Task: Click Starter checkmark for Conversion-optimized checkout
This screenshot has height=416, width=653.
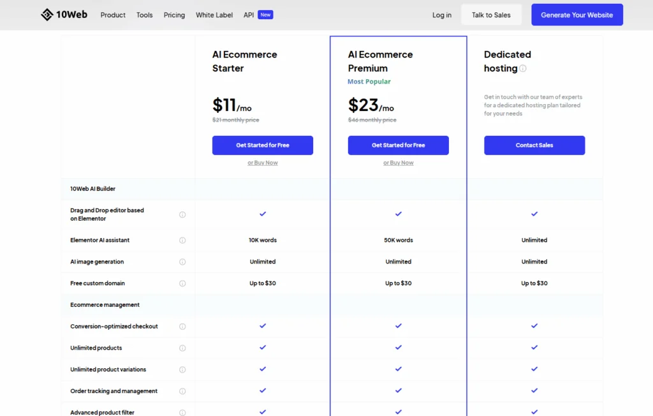Action: point(263,326)
